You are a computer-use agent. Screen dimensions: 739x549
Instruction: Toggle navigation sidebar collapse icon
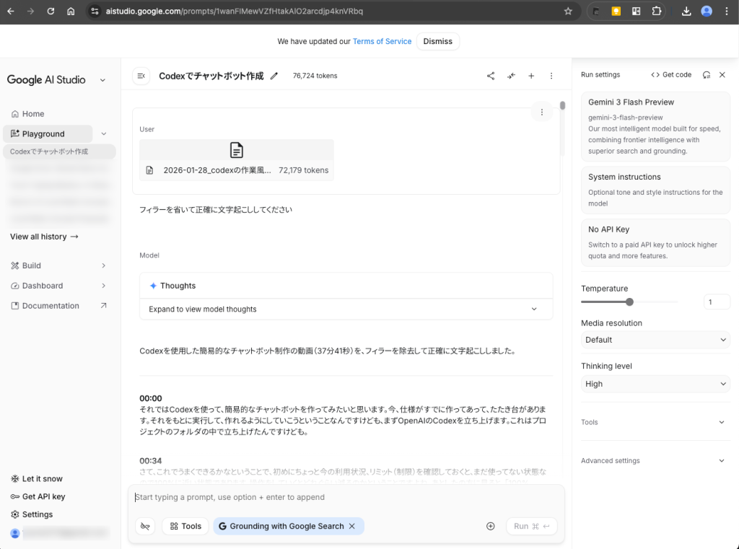click(141, 76)
